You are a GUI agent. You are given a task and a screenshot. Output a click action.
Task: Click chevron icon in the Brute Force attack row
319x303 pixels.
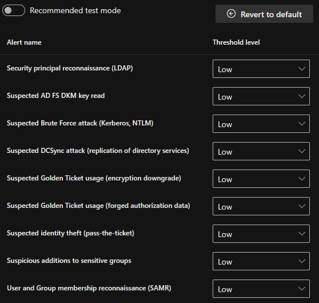tap(302, 124)
